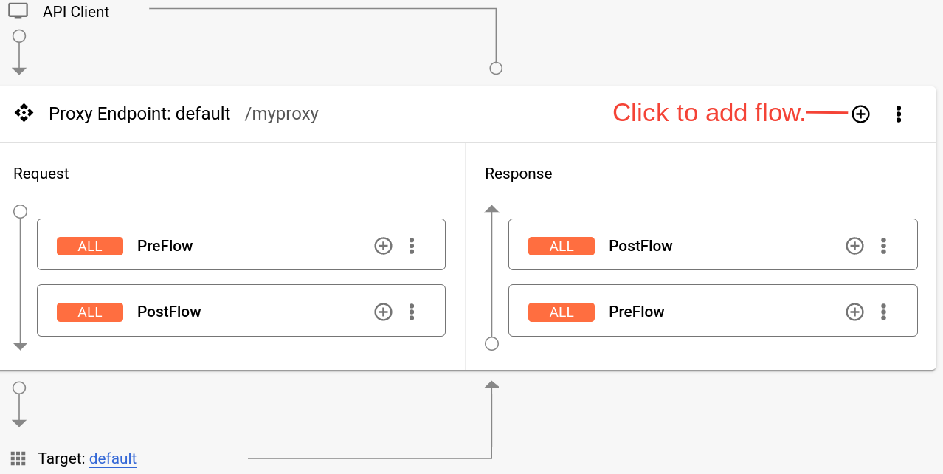Click the Proxy Endpoint diamond icon
This screenshot has width=943, height=474.
click(x=24, y=114)
